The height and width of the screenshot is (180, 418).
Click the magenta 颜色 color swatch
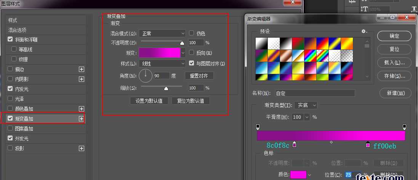tap(298, 175)
